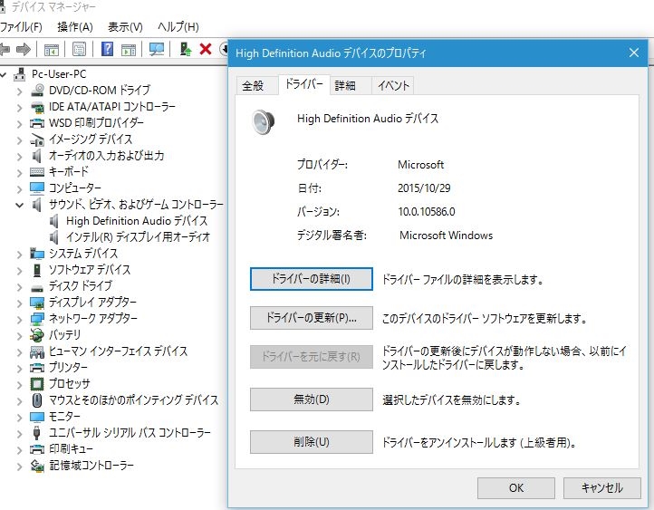The image size is (654, 510).
Task: Switch to the イベント tab
Action: 393,86
